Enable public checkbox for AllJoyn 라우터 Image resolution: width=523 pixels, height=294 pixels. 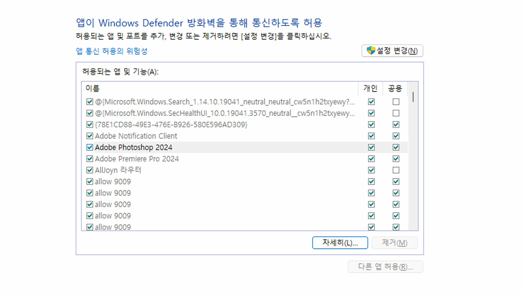pos(396,170)
